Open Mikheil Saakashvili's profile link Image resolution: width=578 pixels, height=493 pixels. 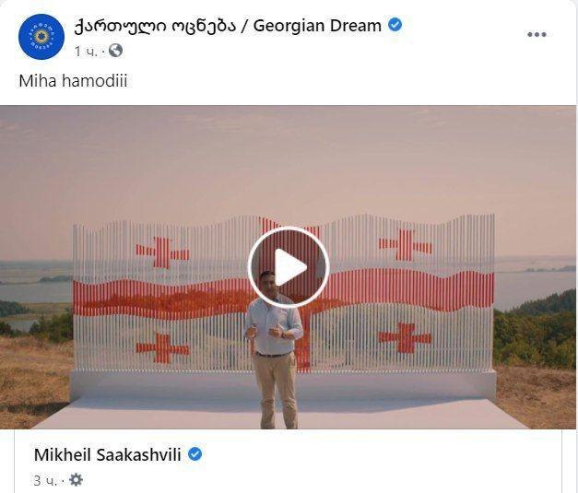coord(107,454)
